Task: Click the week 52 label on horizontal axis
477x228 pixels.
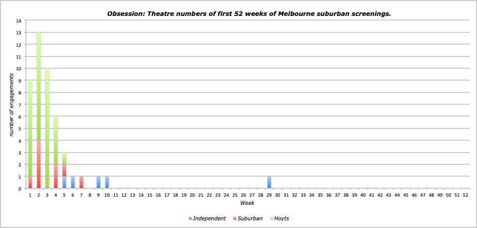Action: pos(465,195)
